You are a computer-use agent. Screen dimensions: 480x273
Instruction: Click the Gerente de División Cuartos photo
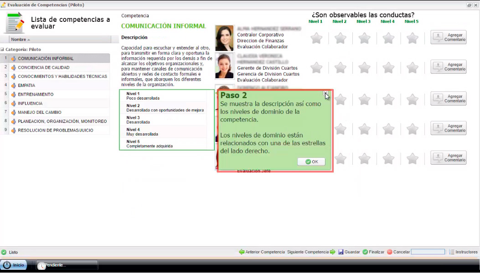(x=224, y=66)
